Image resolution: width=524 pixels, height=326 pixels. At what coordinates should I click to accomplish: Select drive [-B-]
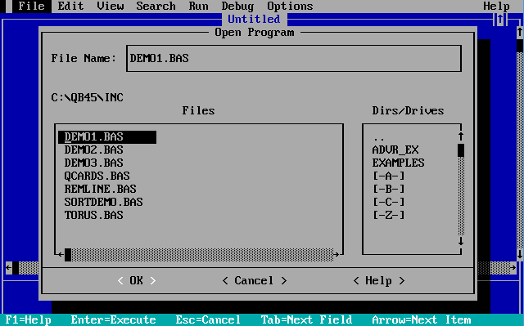(389, 189)
